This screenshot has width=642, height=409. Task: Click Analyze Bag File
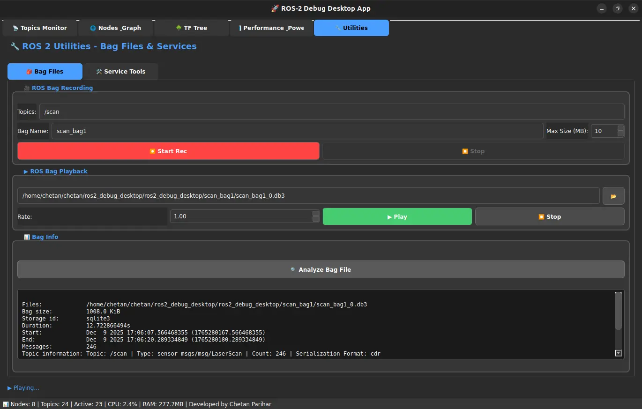[321, 269]
